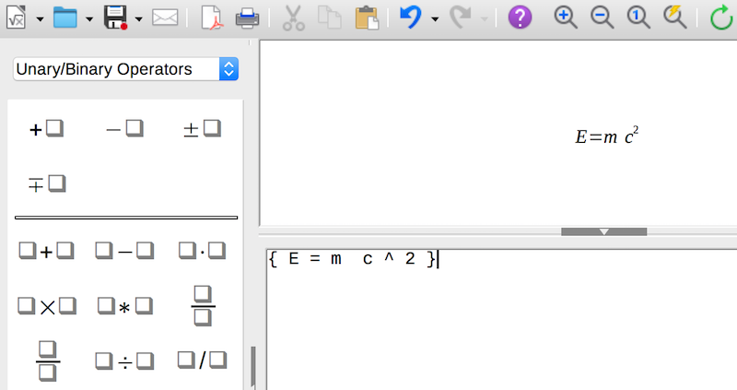Click the Open folder icon
Viewport: 737px width, 390px height.
tap(64, 18)
